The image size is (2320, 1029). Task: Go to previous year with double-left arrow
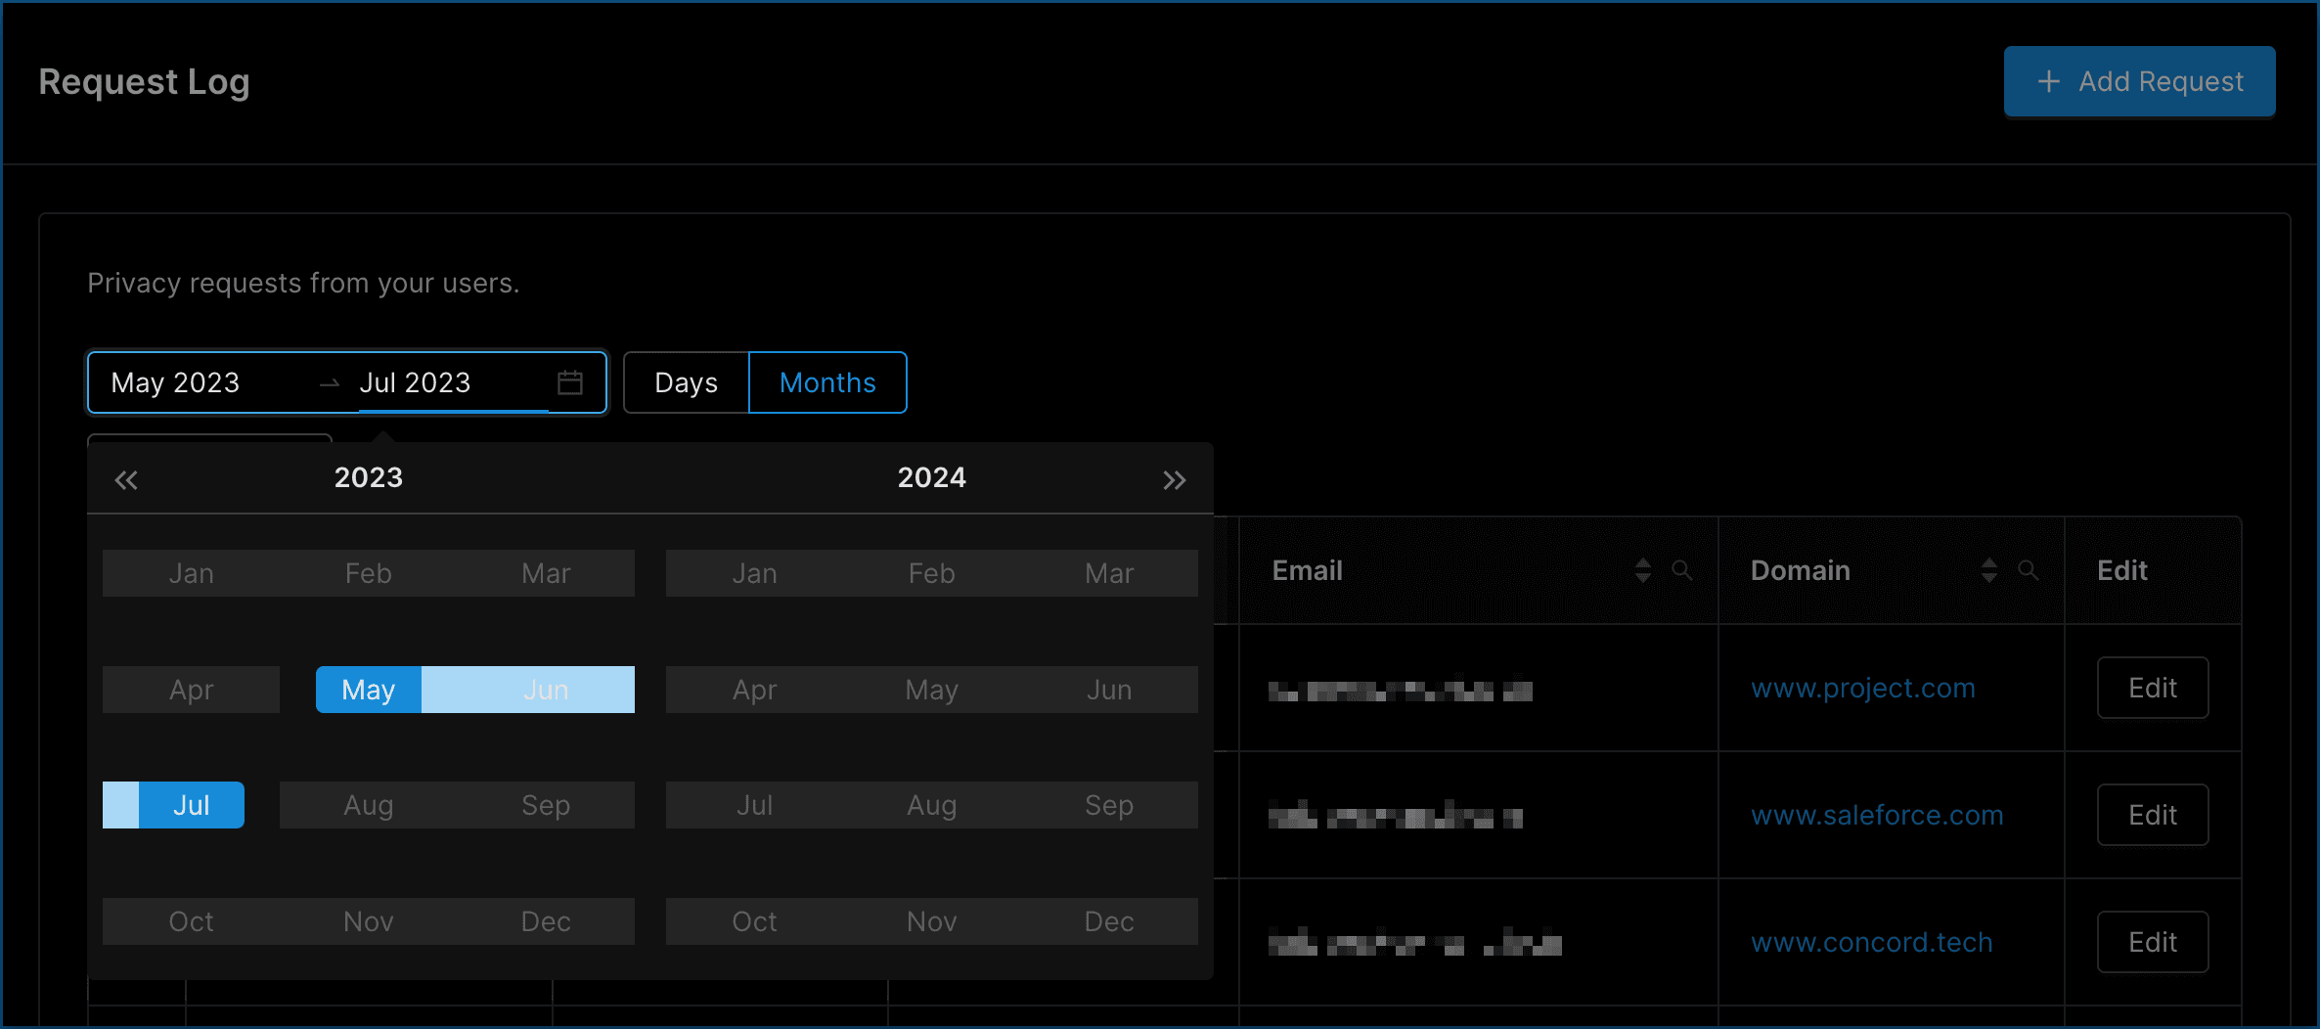tap(126, 479)
